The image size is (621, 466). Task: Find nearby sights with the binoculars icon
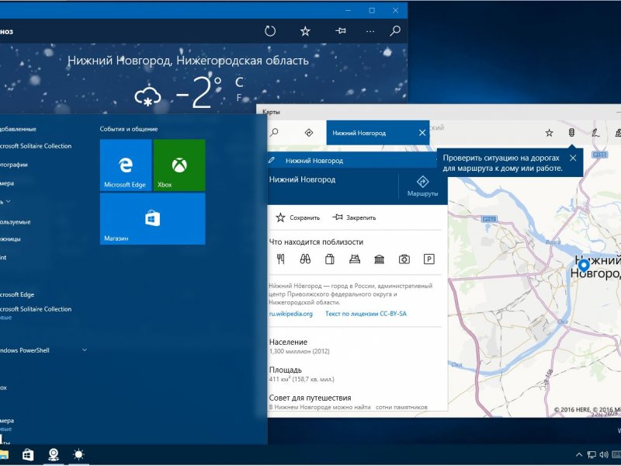click(x=305, y=259)
